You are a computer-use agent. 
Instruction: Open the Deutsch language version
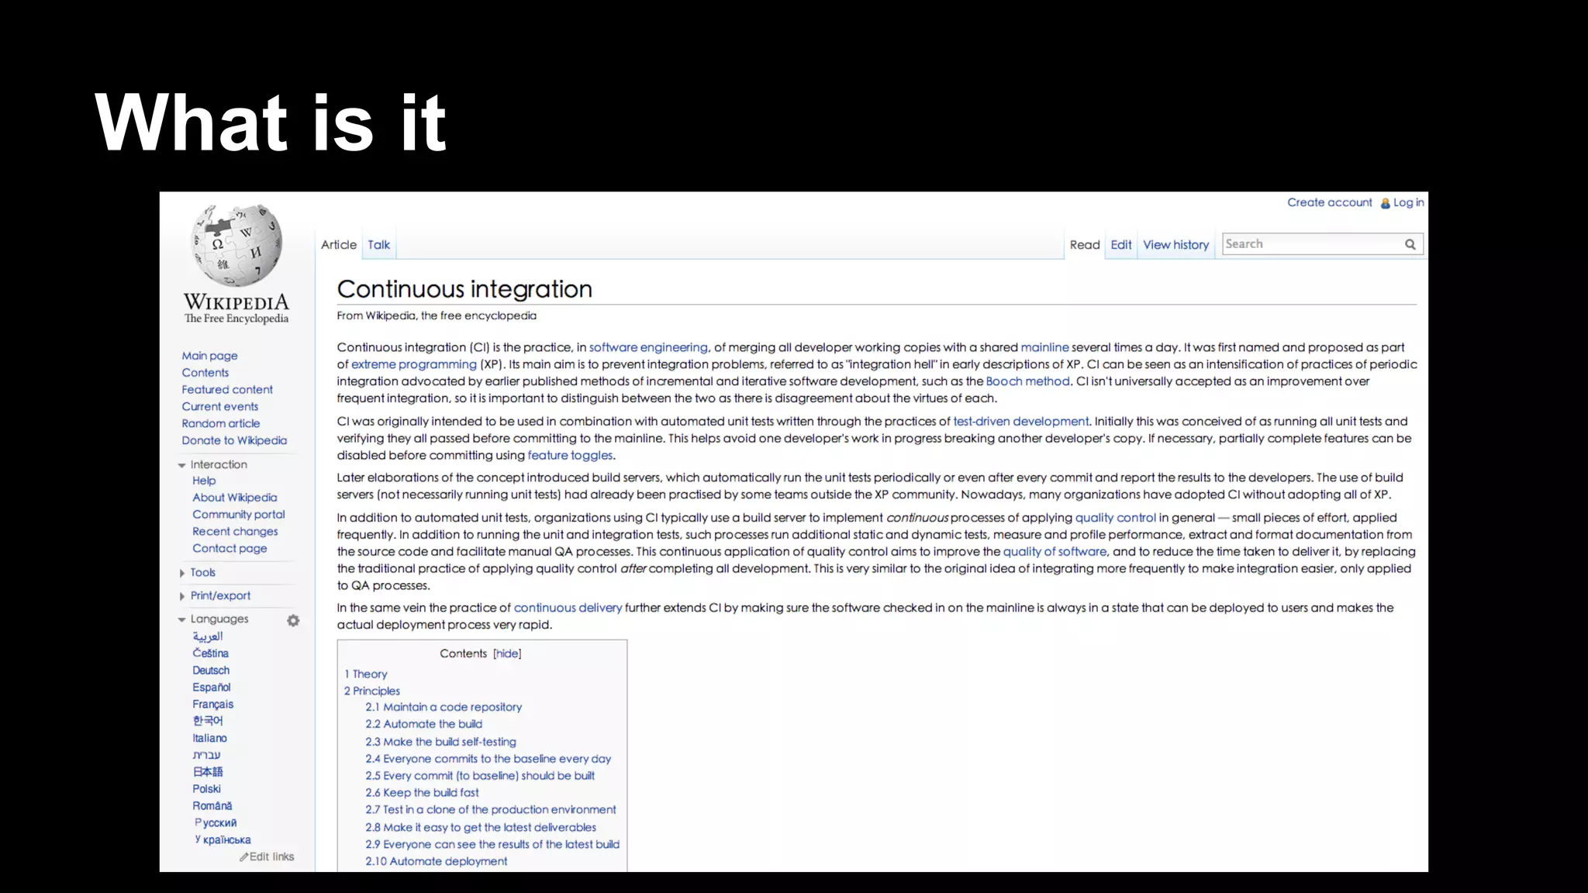pyautogui.click(x=211, y=671)
